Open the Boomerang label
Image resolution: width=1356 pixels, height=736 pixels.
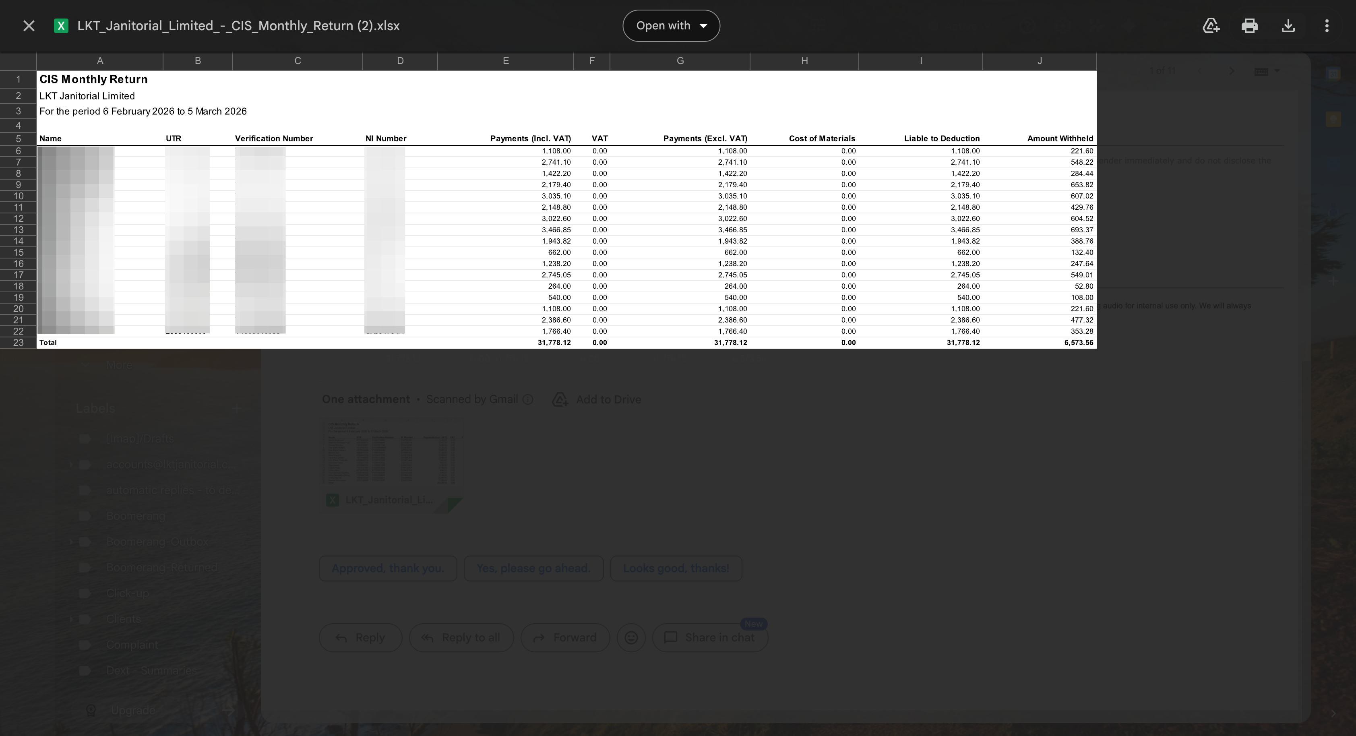(x=135, y=516)
